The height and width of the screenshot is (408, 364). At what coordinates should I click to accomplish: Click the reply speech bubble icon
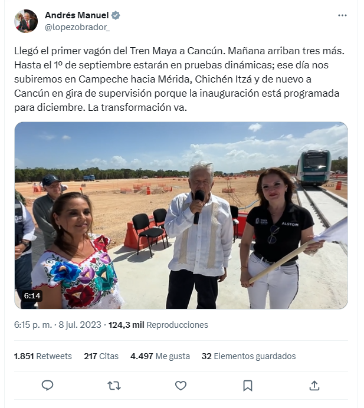click(47, 386)
